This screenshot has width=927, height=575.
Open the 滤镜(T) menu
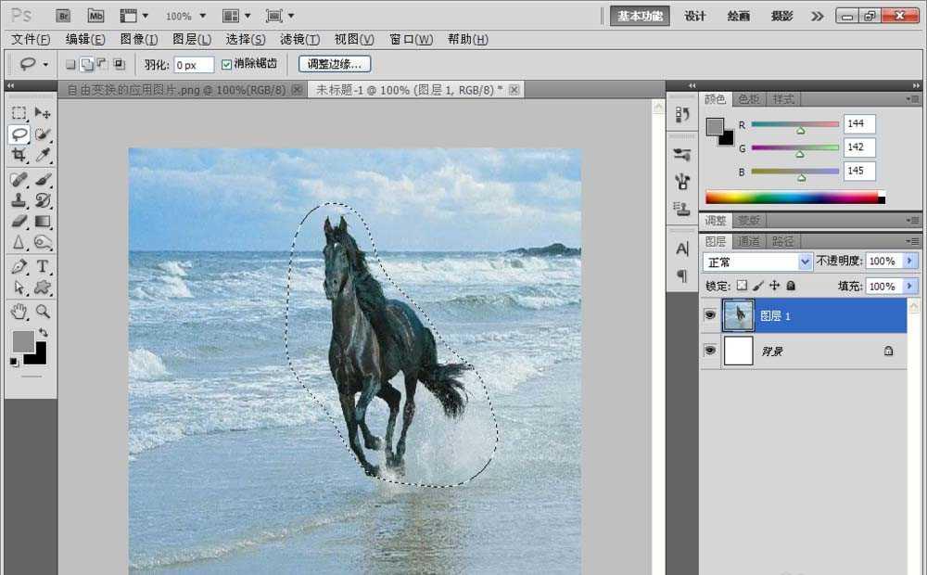pos(299,39)
